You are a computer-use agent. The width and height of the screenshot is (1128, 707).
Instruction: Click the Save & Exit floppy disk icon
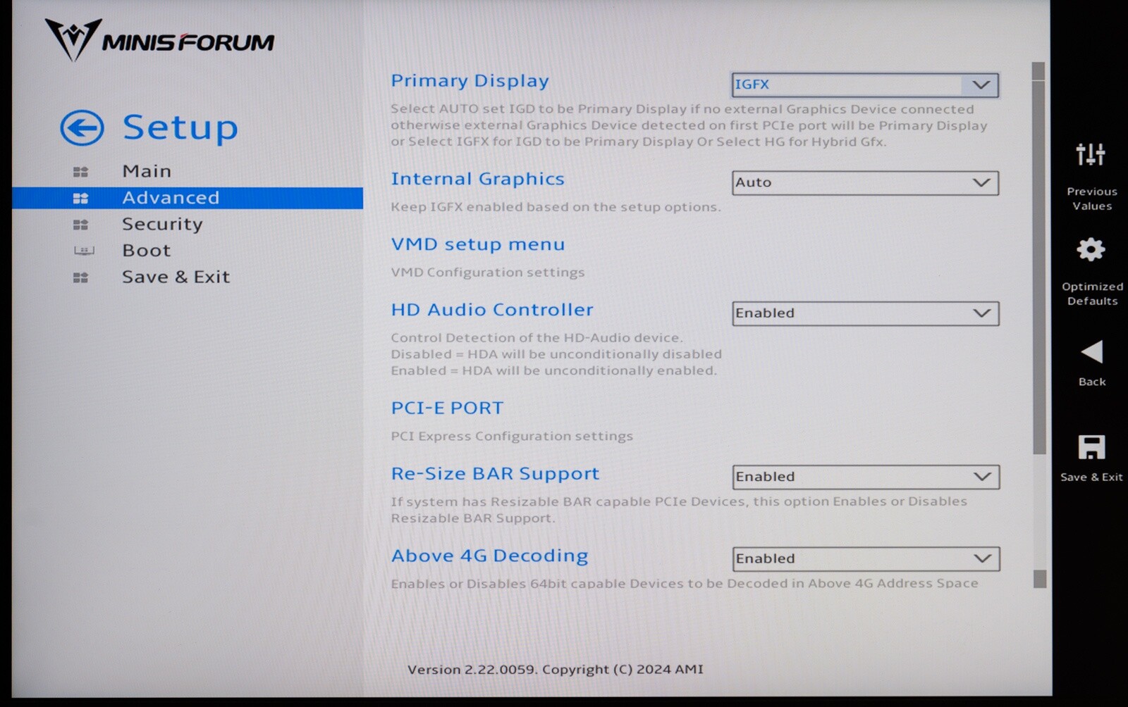point(1091,447)
